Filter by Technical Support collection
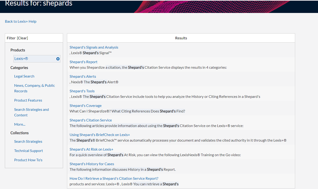The width and height of the screenshot is (318, 189). 28,151
